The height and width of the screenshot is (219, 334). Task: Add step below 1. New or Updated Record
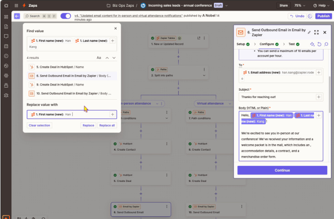click(178, 57)
